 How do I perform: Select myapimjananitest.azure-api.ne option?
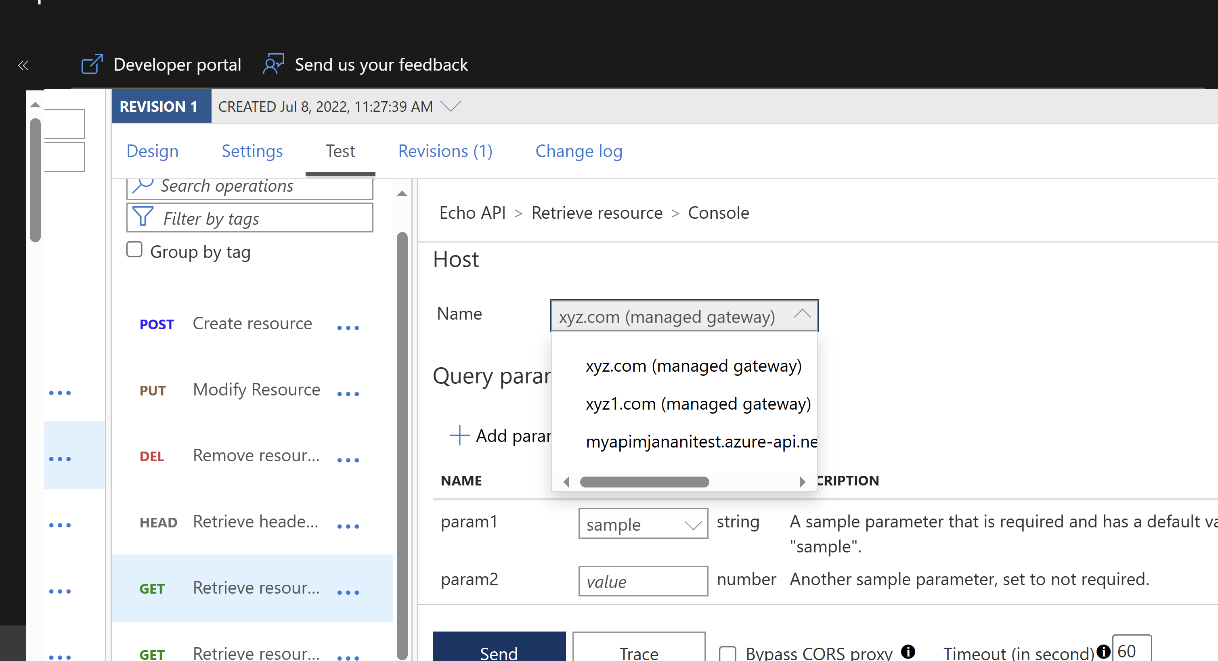pos(685,442)
